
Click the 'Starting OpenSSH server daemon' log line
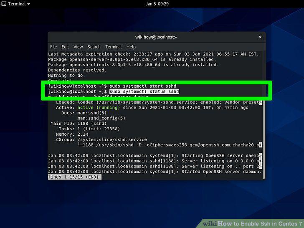[155, 156]
